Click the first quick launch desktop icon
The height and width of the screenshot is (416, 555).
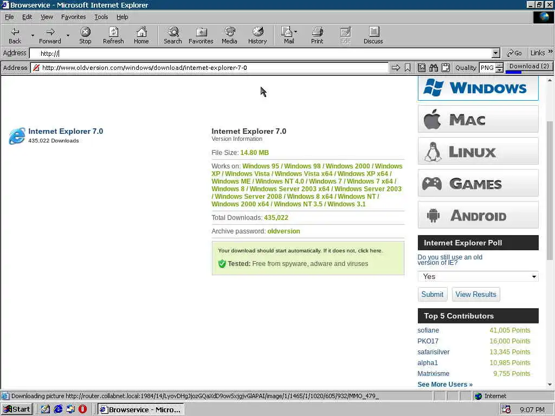(46, 409)
